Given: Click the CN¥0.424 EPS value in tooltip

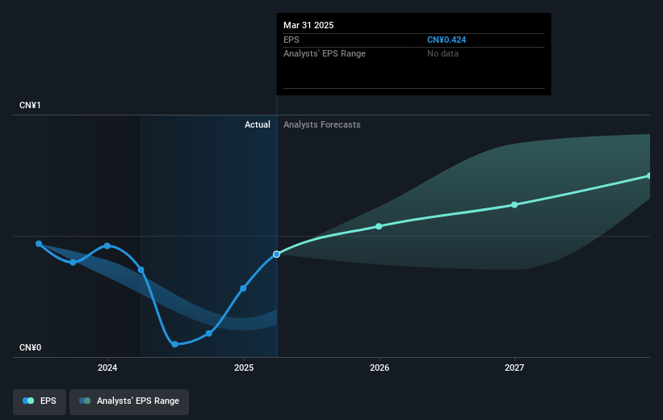Looking at the screenshot, I should coord(447,40).
